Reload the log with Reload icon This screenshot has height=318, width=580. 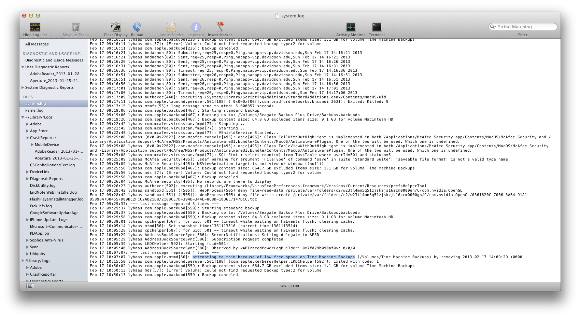(137, 27)
